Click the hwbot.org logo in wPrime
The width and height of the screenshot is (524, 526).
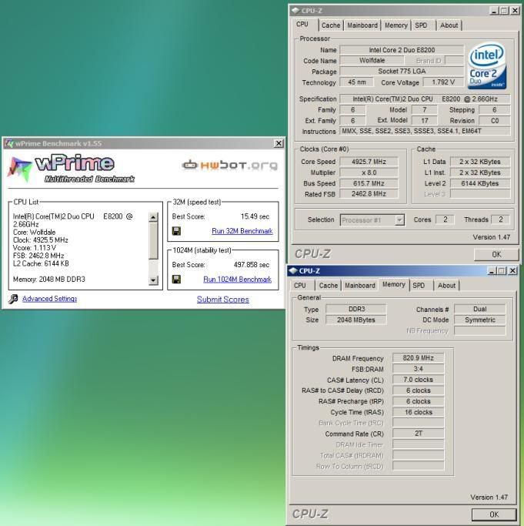point(229,165)
